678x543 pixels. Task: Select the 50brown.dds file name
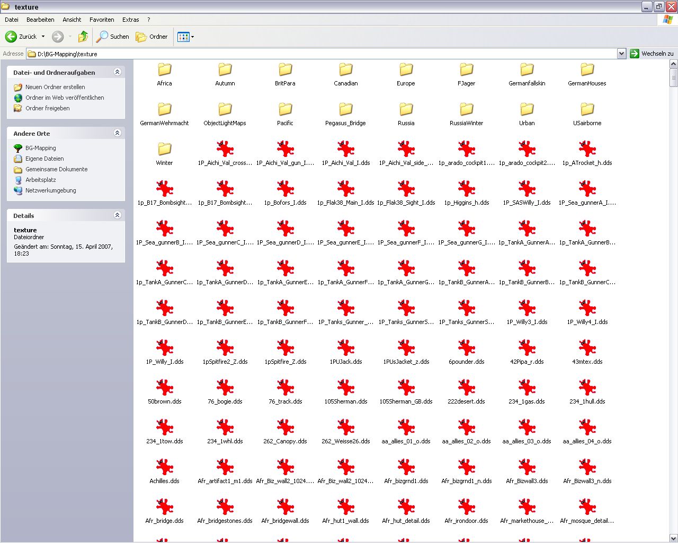[164, 401]
